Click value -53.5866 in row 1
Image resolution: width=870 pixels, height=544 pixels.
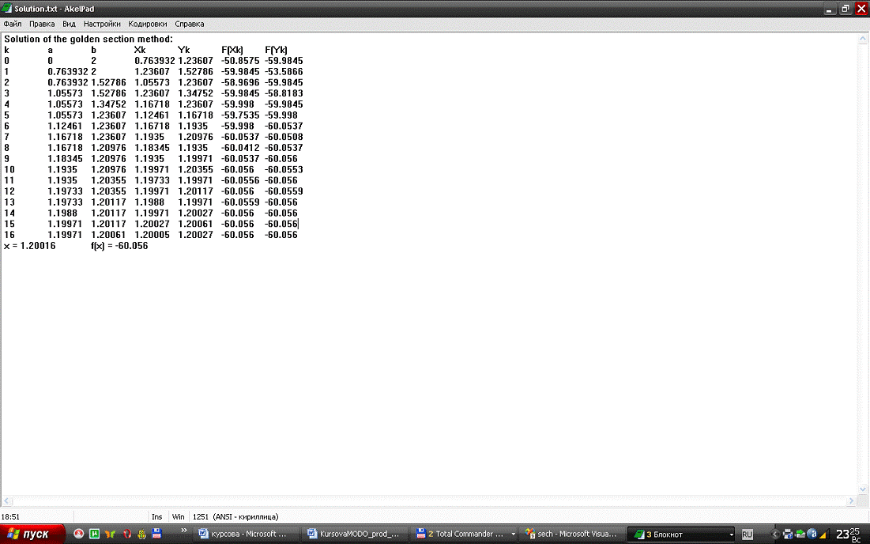click(284, 72)
